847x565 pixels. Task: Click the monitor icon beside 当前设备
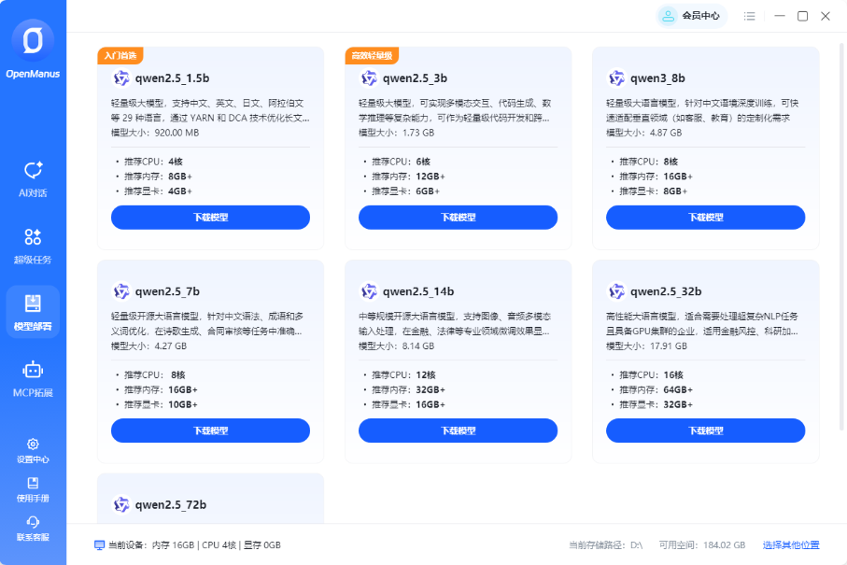pyautogui.click(x=101, y=543)
